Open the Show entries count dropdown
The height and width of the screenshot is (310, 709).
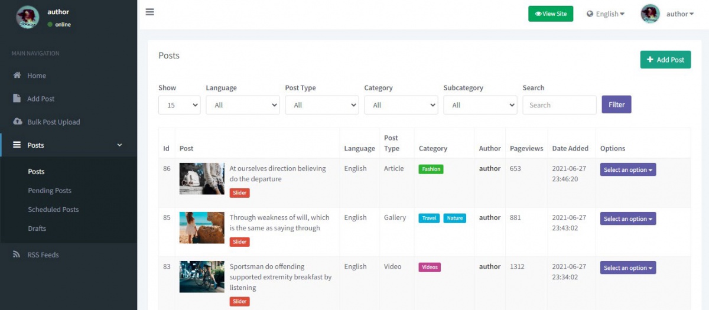pos(180,105)
